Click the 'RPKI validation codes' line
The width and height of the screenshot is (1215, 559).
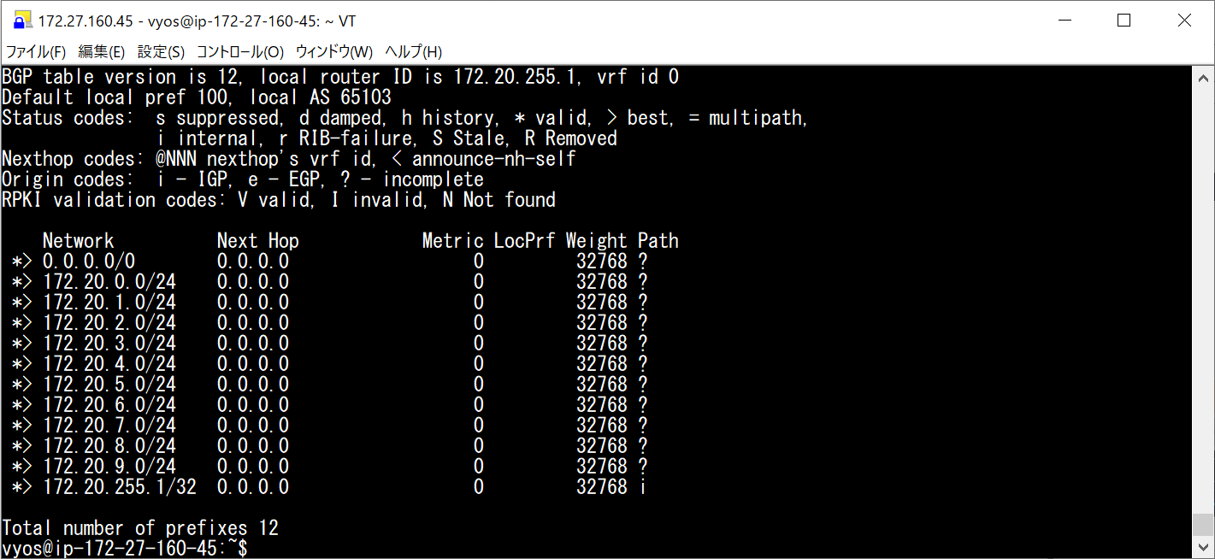(279, 200)
